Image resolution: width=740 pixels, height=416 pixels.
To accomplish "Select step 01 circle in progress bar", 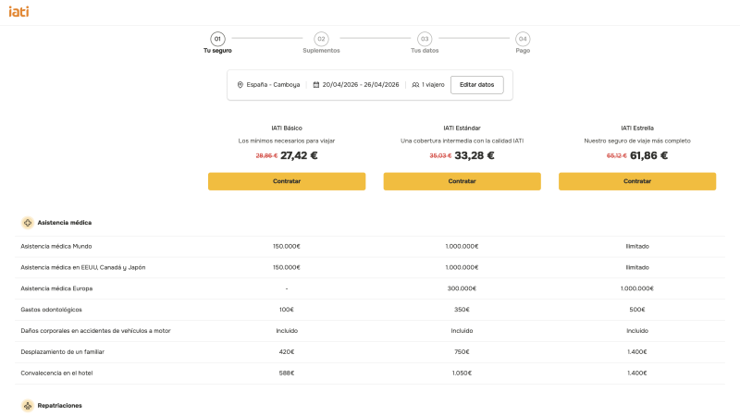I will pos(217,39).
